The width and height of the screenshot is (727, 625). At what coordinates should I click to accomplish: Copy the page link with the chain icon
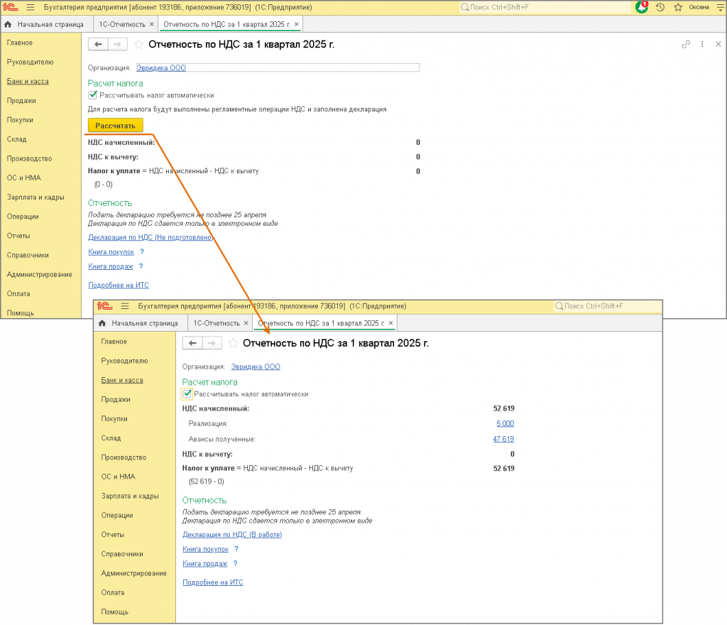pyautogui.click(x=686, y=44)
